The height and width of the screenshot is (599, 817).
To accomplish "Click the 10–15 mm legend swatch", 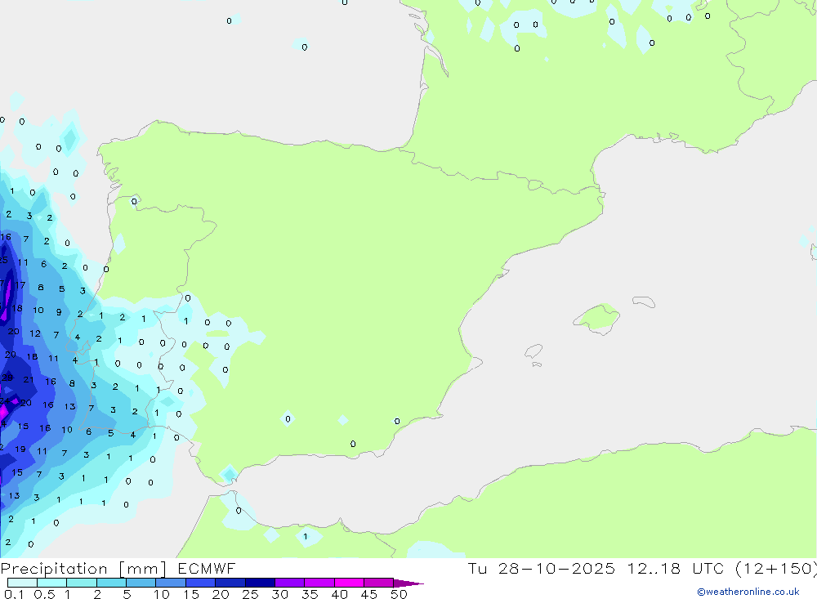I will pos(171,583).
